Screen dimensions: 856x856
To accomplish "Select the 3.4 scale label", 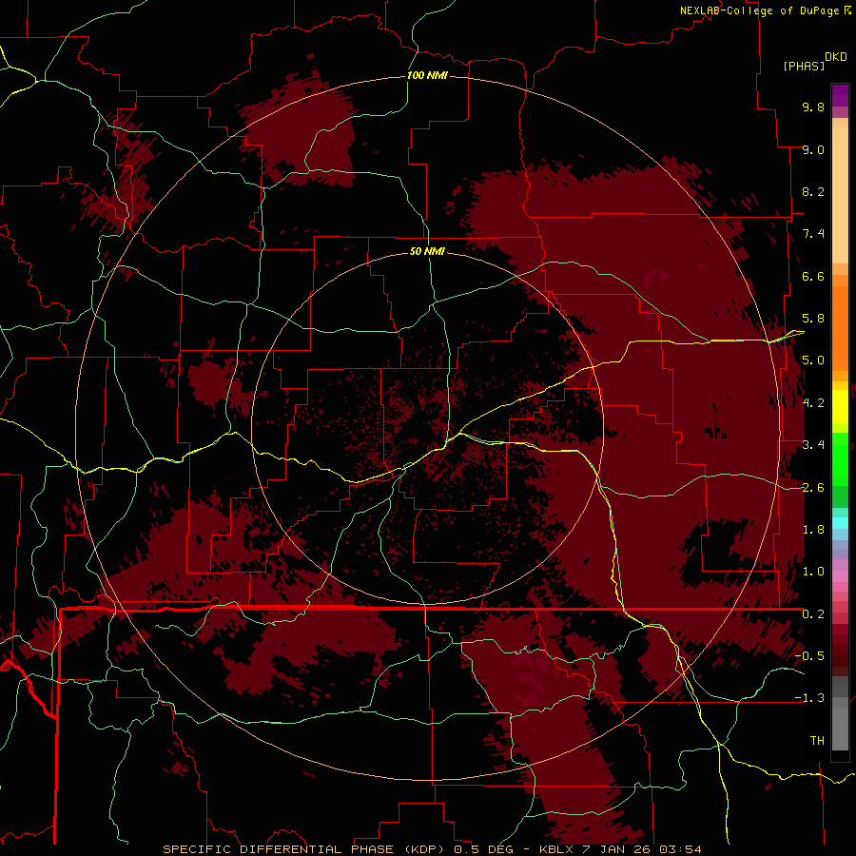I will point(813,445).
